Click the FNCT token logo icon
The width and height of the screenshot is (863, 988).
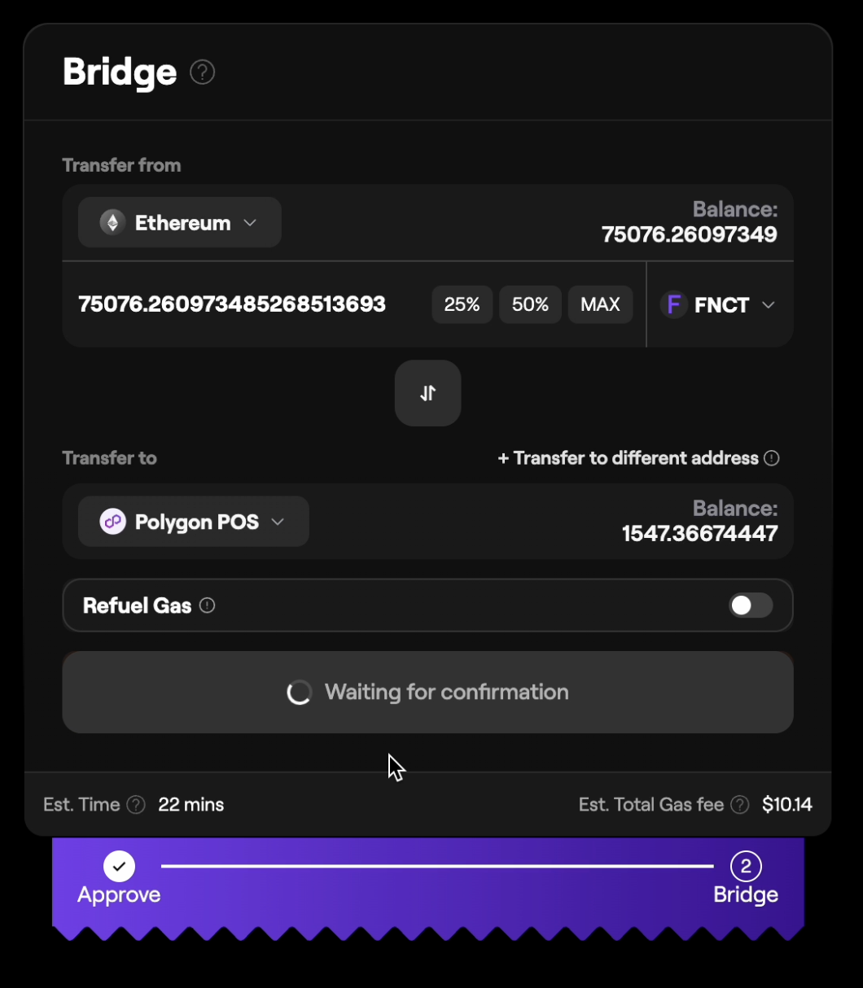(674, 305)
